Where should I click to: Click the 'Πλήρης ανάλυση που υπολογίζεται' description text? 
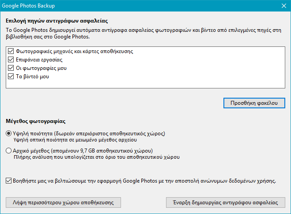tap(97, 157)
